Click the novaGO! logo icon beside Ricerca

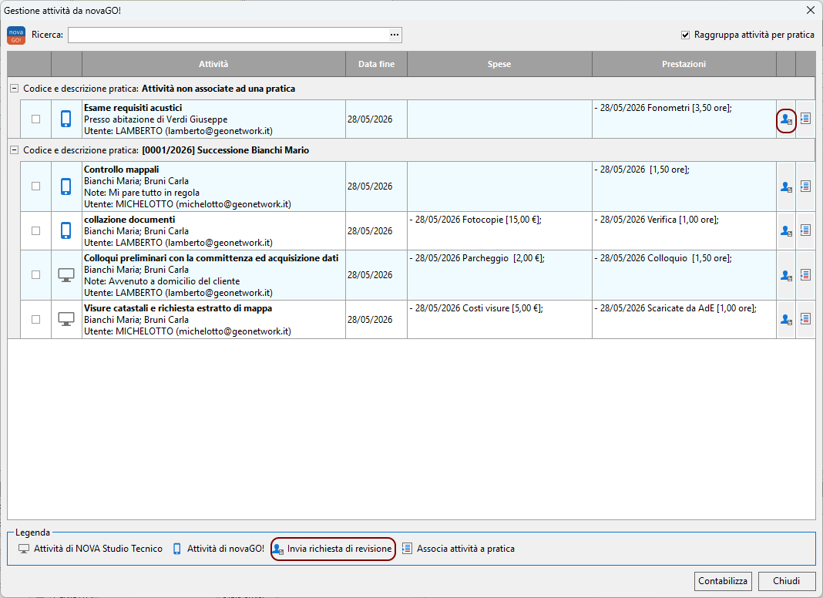(15, 35)
